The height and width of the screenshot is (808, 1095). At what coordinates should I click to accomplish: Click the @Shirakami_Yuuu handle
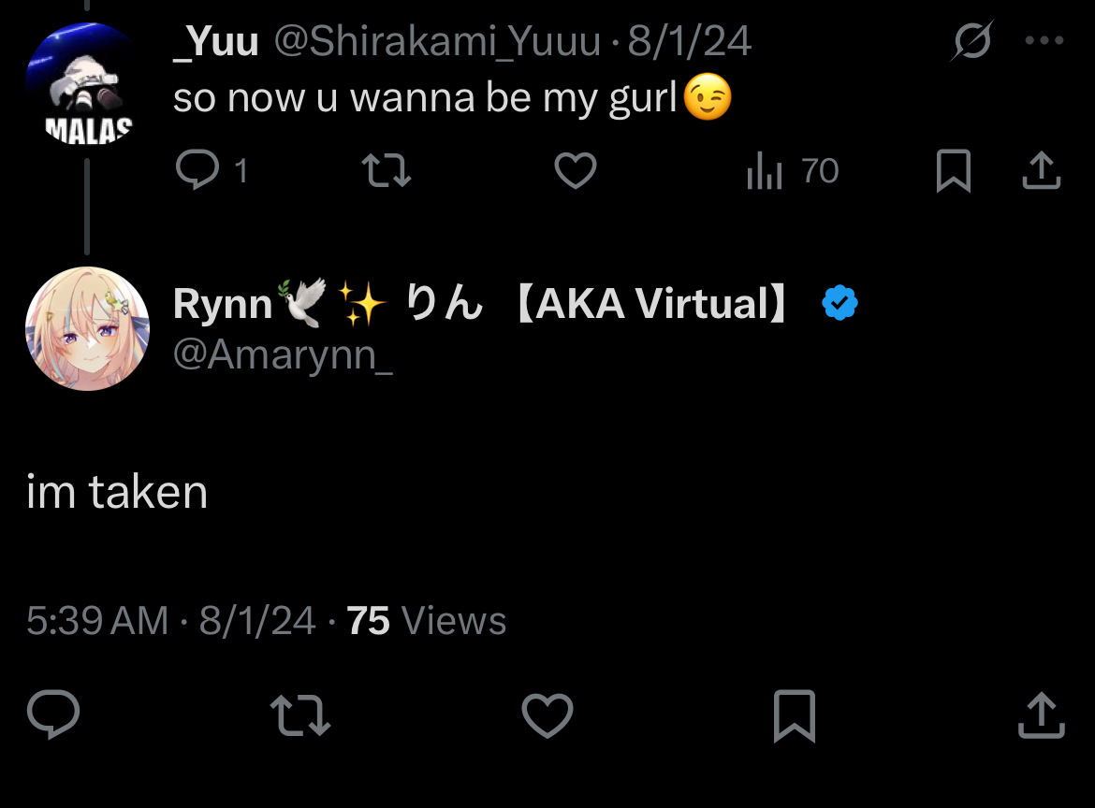coord(435,42)
